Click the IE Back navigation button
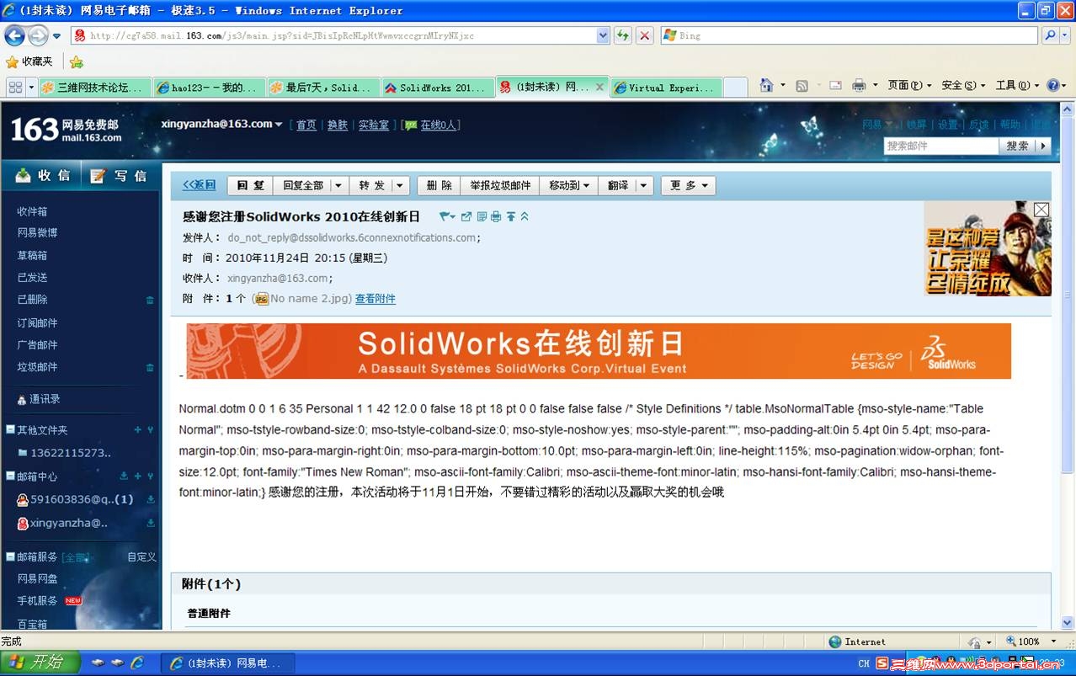Screen dimensions: 1076x676 click(x=14, y=35)
